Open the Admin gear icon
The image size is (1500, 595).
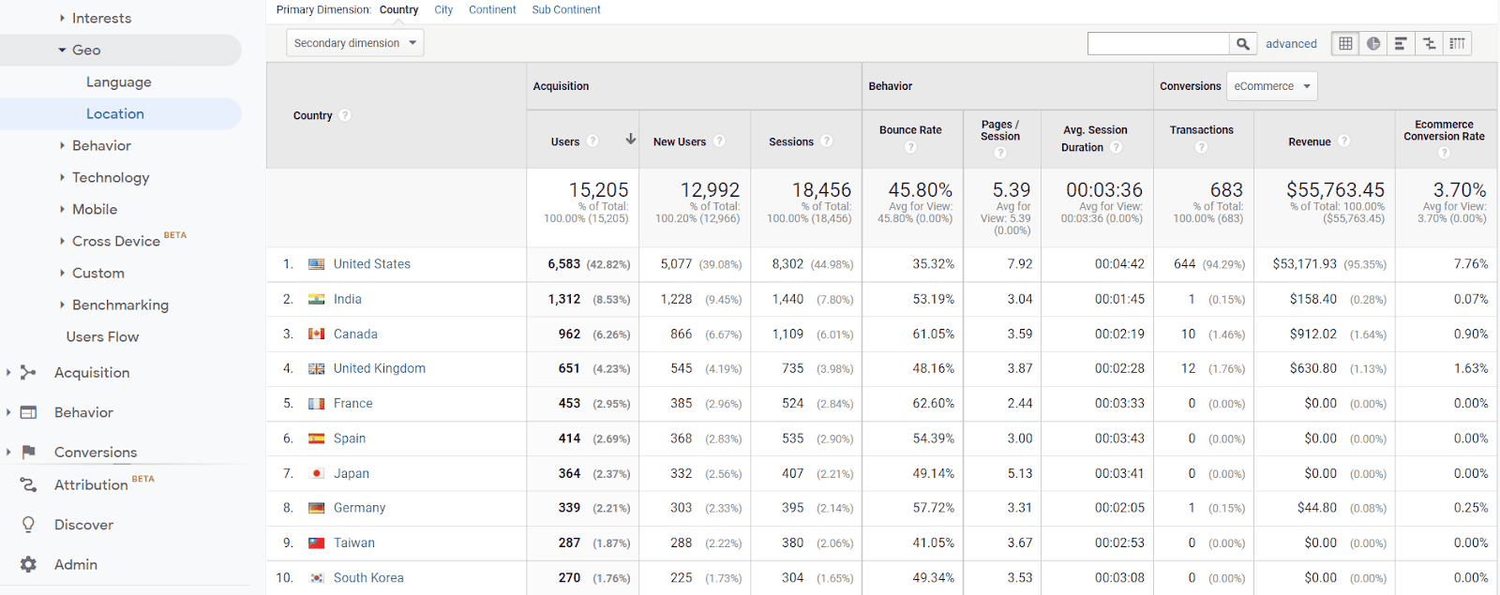29,564
